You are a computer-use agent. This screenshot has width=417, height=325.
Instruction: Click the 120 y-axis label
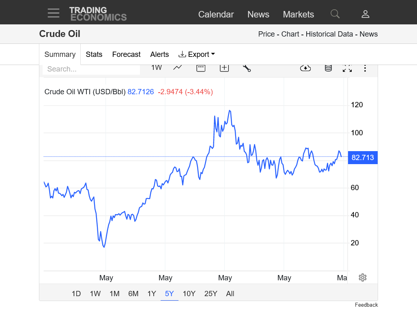357,105
